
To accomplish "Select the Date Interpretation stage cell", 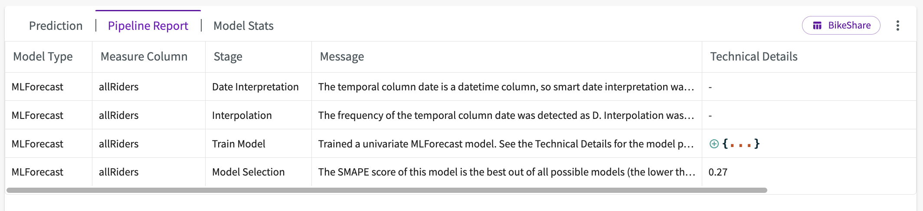I will [x=259, y=86].
